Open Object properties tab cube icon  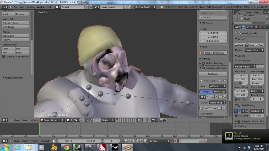pos(256,27)
